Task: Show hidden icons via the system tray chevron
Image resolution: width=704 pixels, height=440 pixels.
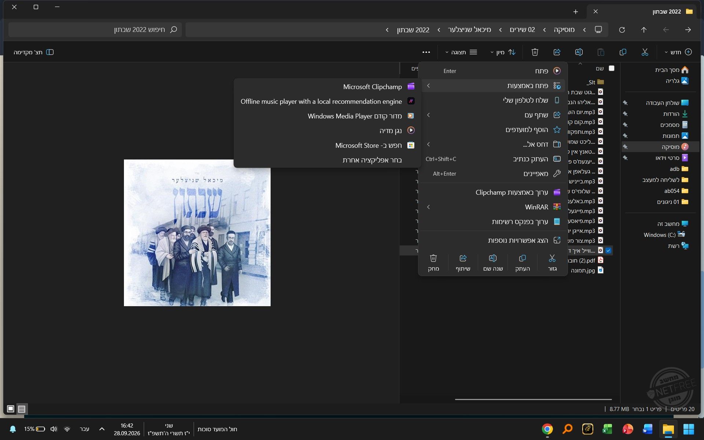Action: pyautogui.click(x=102, y=429)
